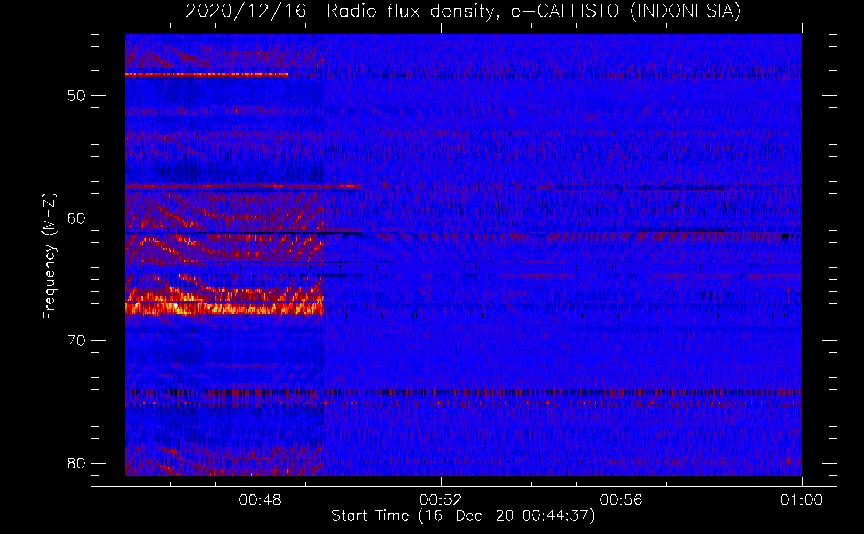Image resolution: width=864 pixels, height=534 pixels.
Task: Click the '00:48' time tick label
Action: [261, 500]
